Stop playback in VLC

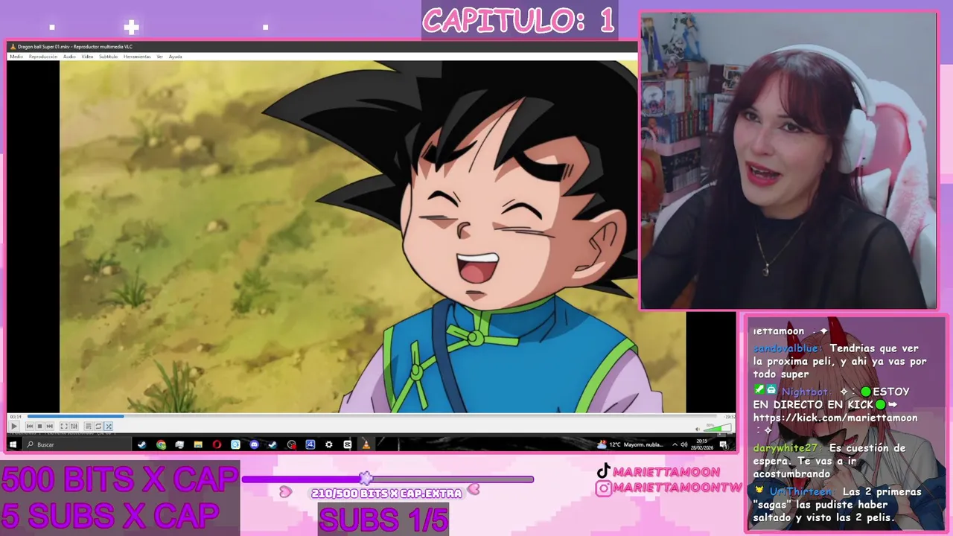pyautogui.click(x=39, y=427)
